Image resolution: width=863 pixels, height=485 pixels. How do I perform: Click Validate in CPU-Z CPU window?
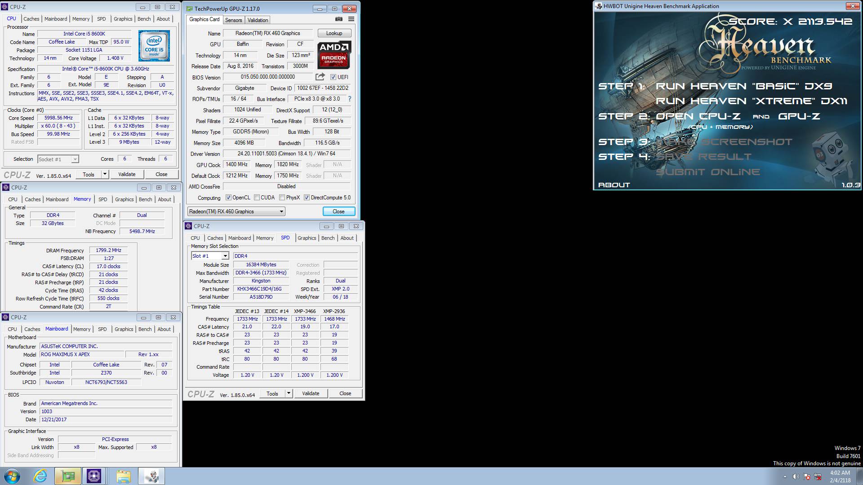coord(127,174)
